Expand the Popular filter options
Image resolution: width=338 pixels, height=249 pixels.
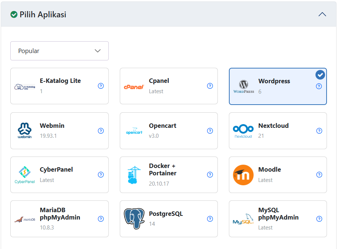[97, 51]
